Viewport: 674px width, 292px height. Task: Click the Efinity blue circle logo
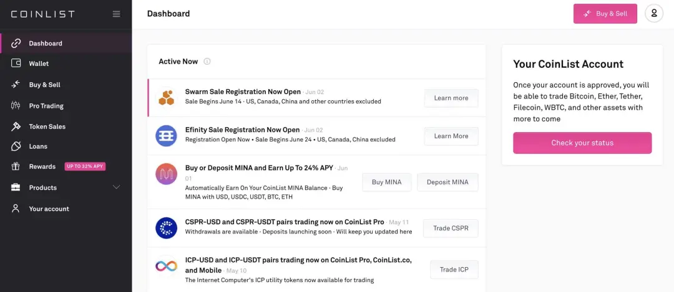tap(166, 136)
